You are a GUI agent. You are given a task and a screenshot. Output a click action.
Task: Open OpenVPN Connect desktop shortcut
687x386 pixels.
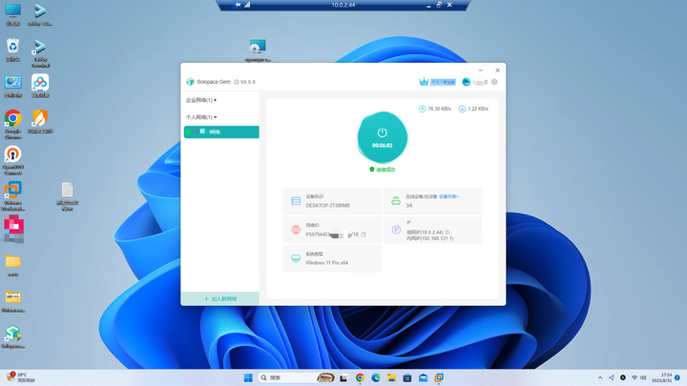[x=12, y=160]
